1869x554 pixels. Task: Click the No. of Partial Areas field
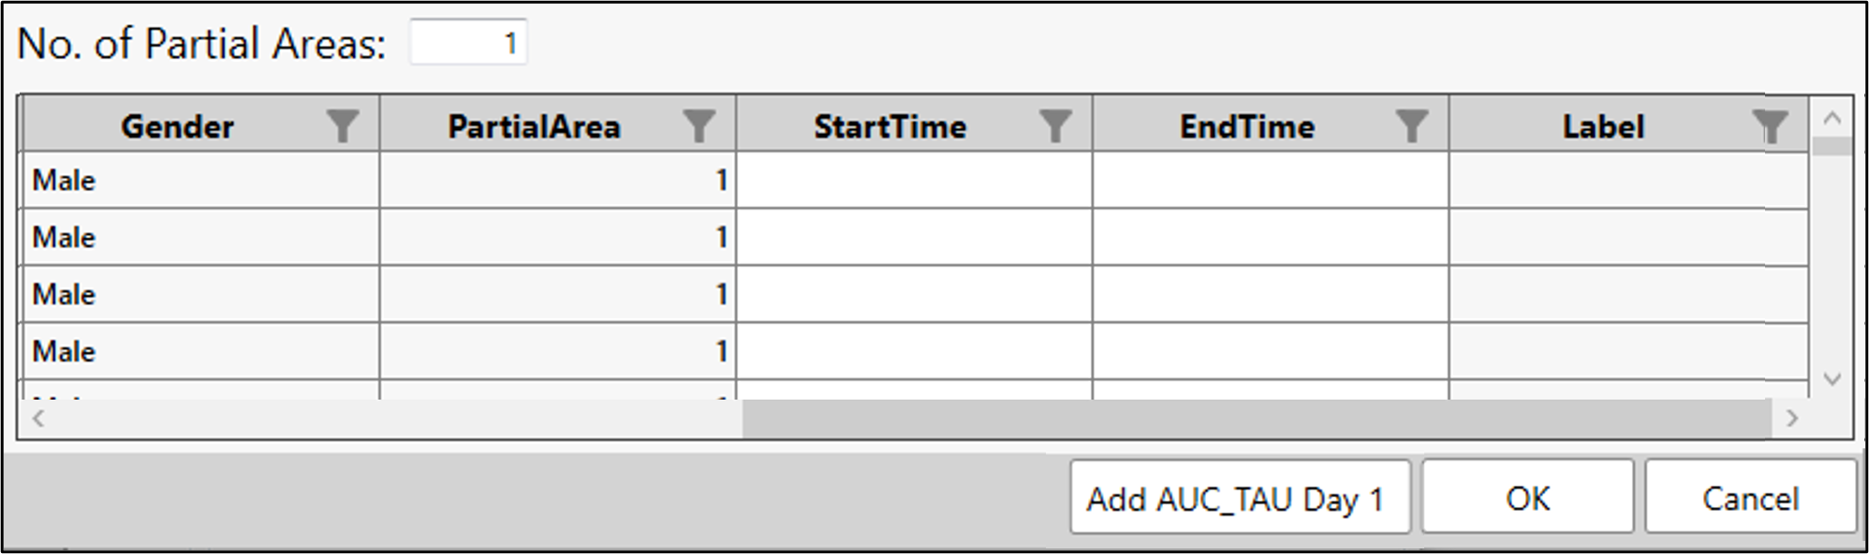pyautogui.click(x=468, y=43)
